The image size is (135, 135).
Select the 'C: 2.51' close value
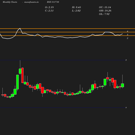(x=49, y=11)
